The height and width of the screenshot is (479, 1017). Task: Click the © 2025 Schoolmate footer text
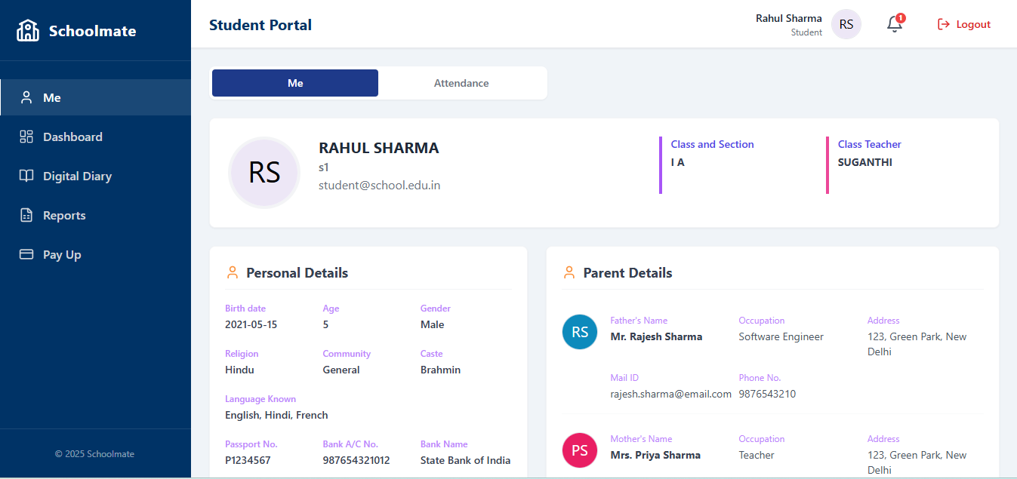coord(94,454)
